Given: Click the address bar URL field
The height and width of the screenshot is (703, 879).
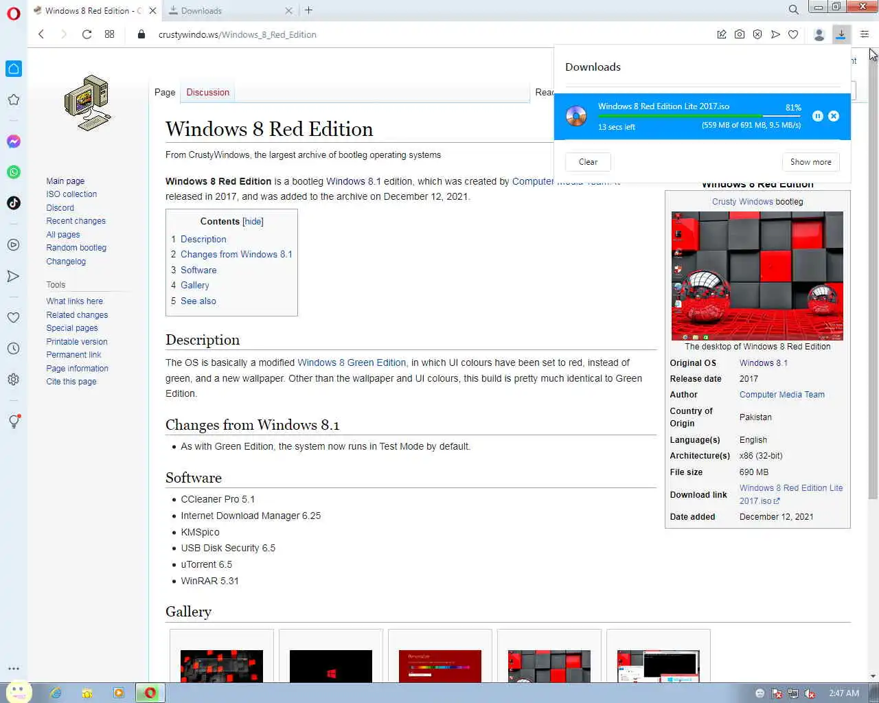Looking at the screenshot, I should pyautogui.click(x=237, y=34).
